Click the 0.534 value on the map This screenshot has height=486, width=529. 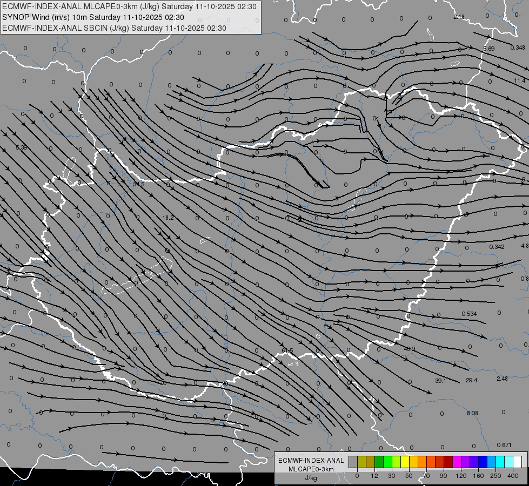469,314
